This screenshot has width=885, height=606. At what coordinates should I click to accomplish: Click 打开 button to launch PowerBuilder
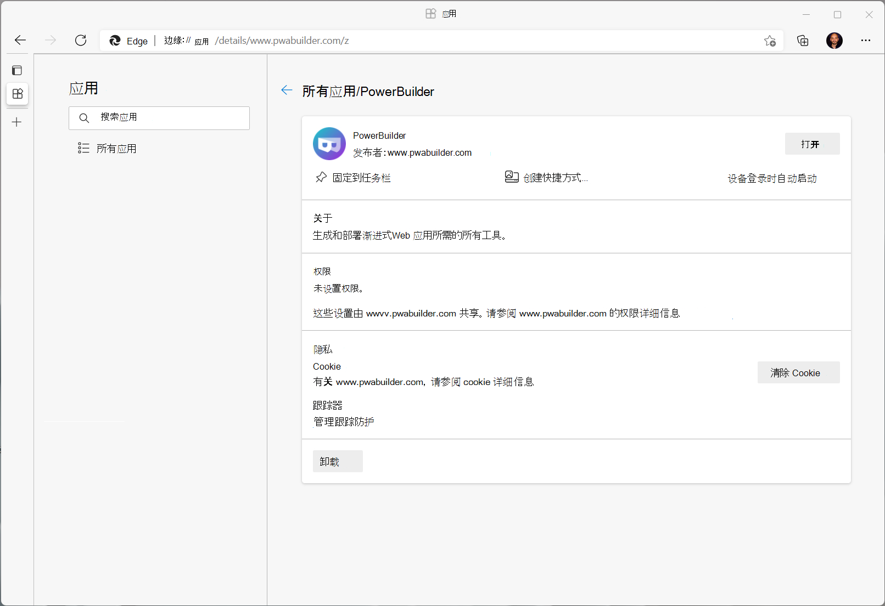(x=812, y=144)
